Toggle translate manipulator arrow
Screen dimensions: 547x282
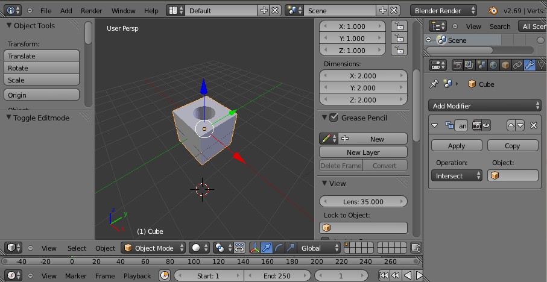267,248
